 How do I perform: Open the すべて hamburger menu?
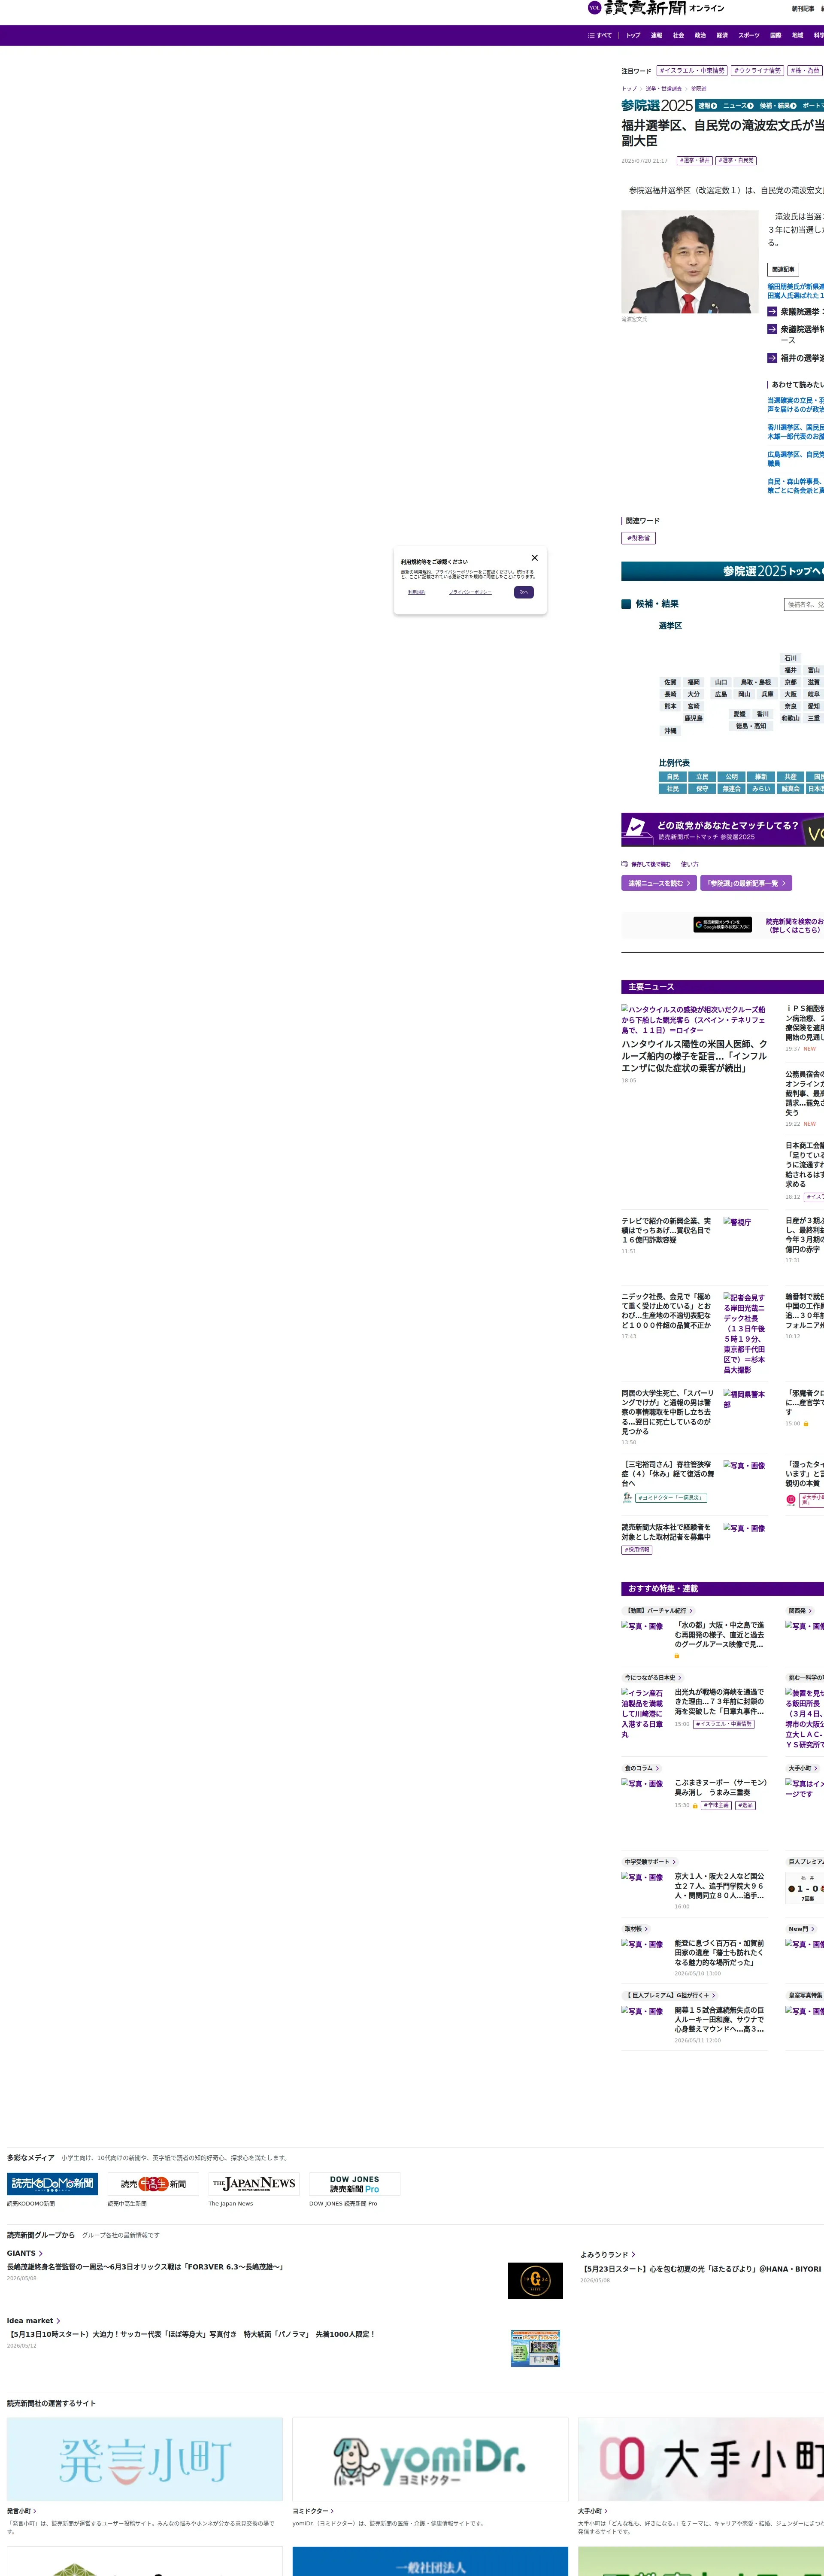coord(600,35)
